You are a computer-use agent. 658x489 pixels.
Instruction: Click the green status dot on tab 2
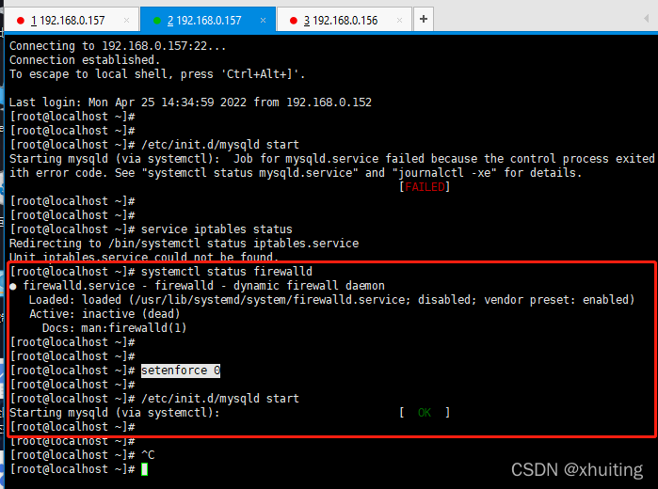pos(157,21)
